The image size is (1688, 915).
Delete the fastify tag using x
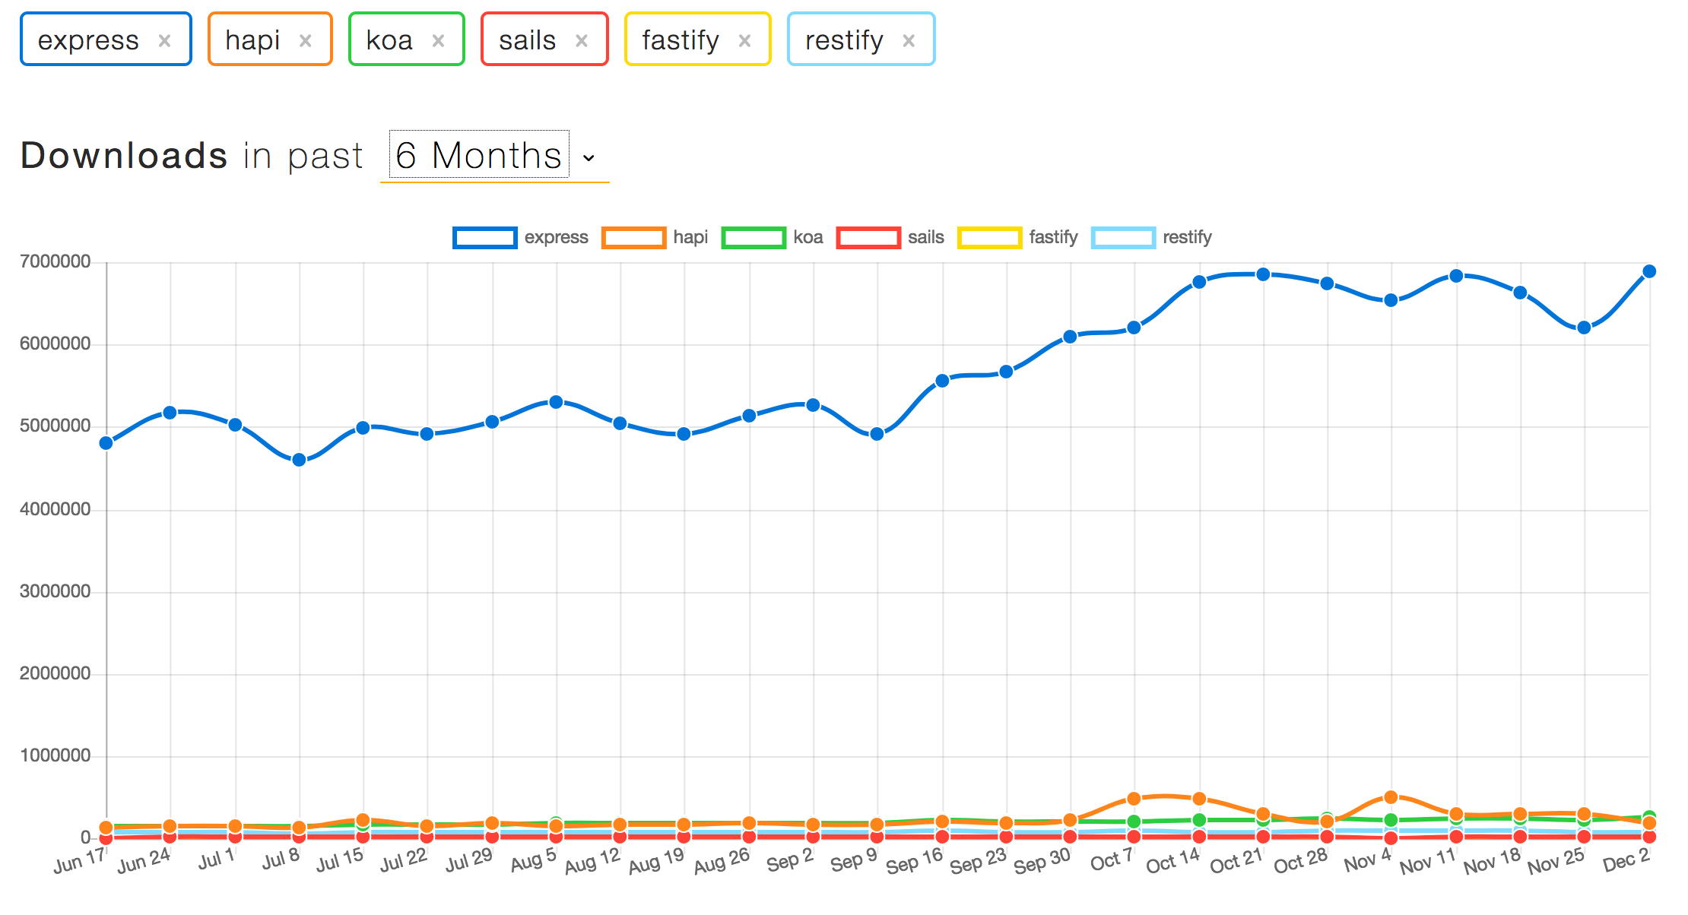[x=744, y=41]
